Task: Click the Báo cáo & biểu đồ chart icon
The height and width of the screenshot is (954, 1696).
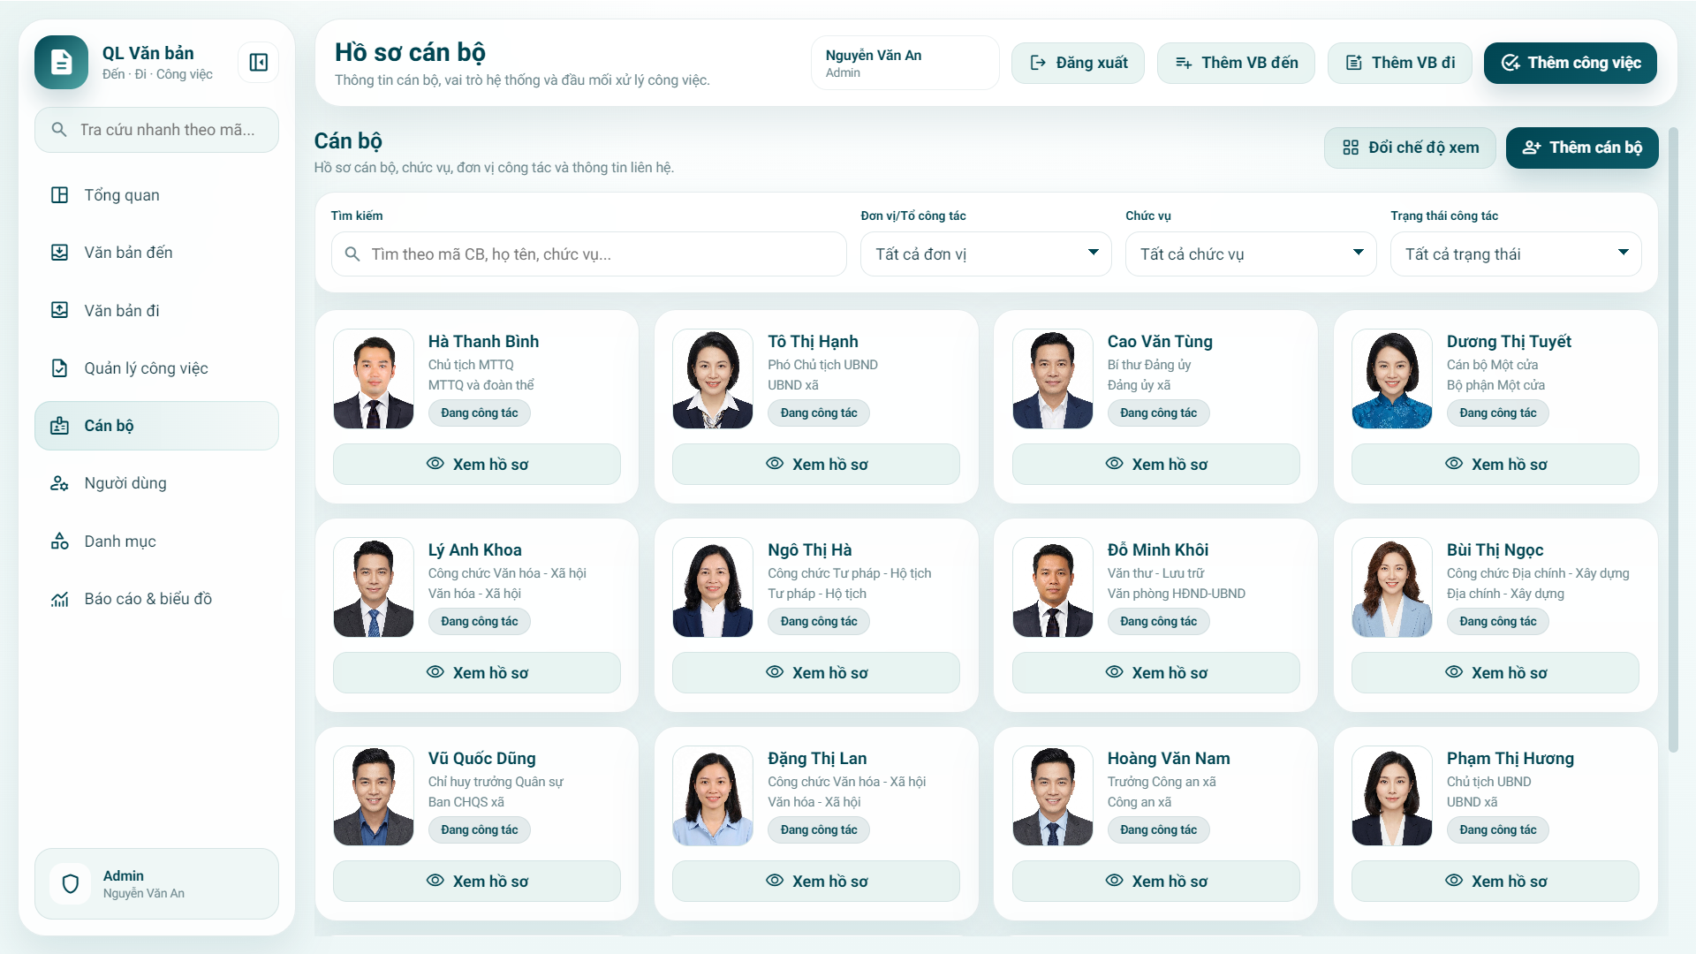Action: click(x=59, y=599)
